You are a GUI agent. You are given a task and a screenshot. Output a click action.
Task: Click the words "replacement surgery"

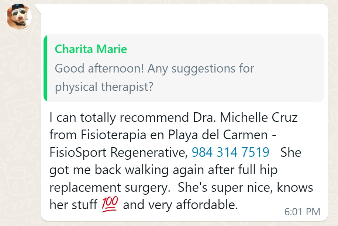tap(107, 187)
